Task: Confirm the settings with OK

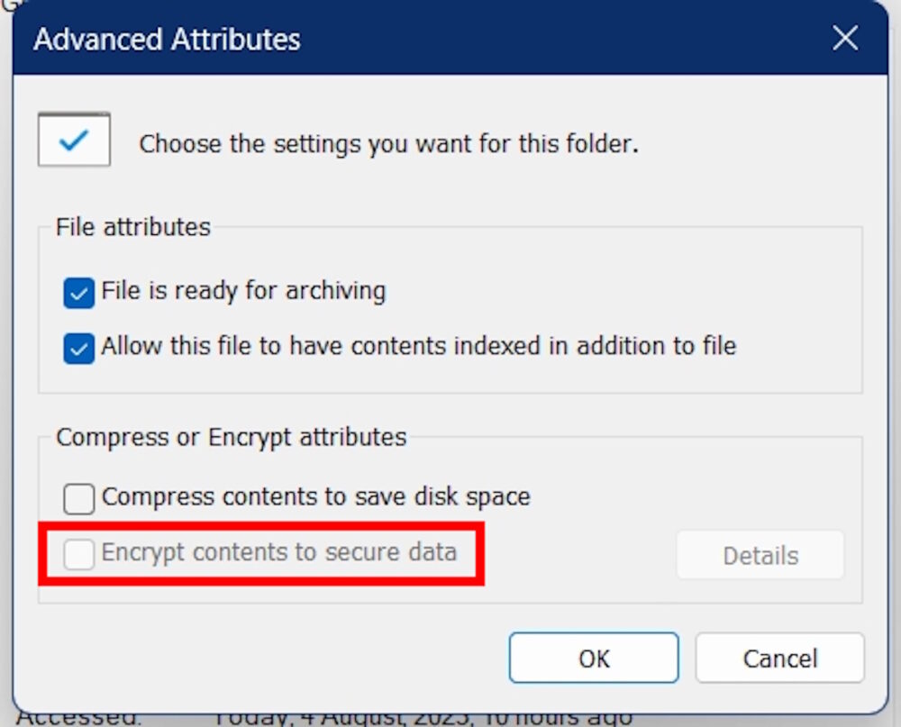Action: 594,659
